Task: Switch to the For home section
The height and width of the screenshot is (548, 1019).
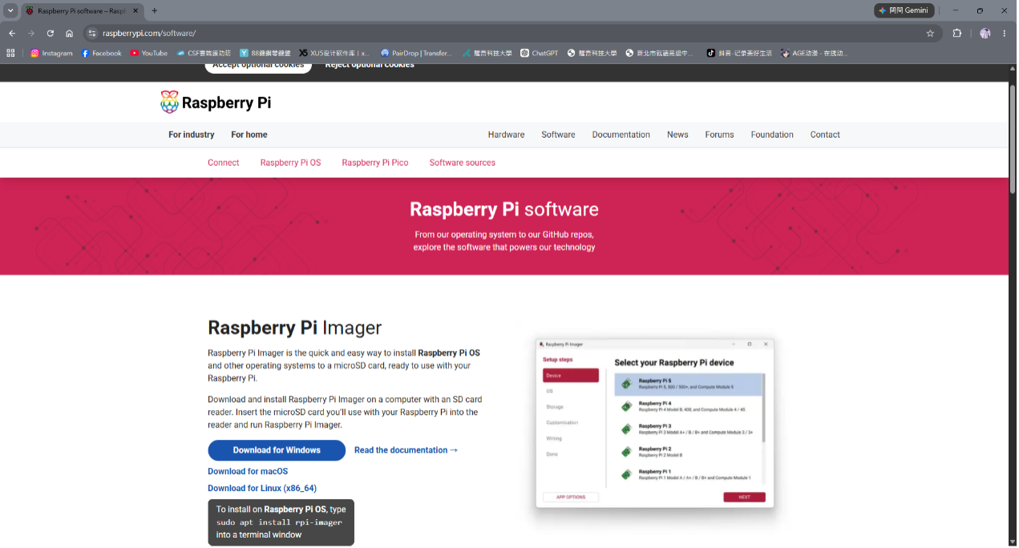Action: click(249, 135)
